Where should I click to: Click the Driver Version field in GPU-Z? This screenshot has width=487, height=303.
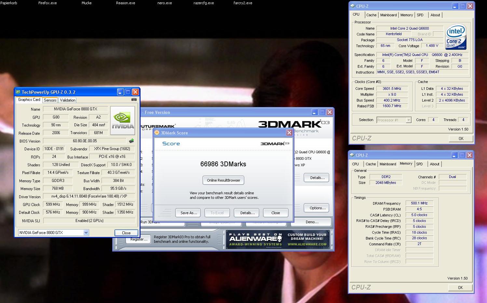pyautogui.click(x=89, y=197)
